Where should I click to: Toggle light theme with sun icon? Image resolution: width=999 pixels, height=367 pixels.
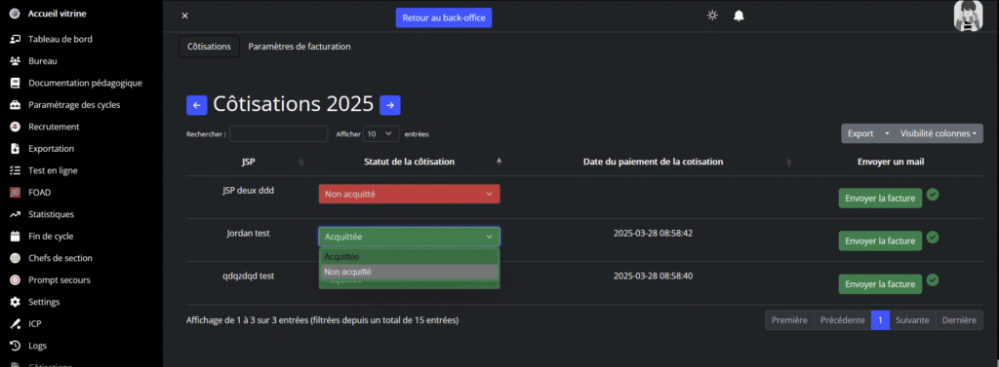point(712,16)
